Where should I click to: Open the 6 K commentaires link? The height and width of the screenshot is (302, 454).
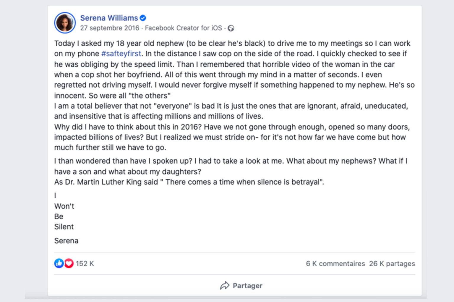point(335,264)
